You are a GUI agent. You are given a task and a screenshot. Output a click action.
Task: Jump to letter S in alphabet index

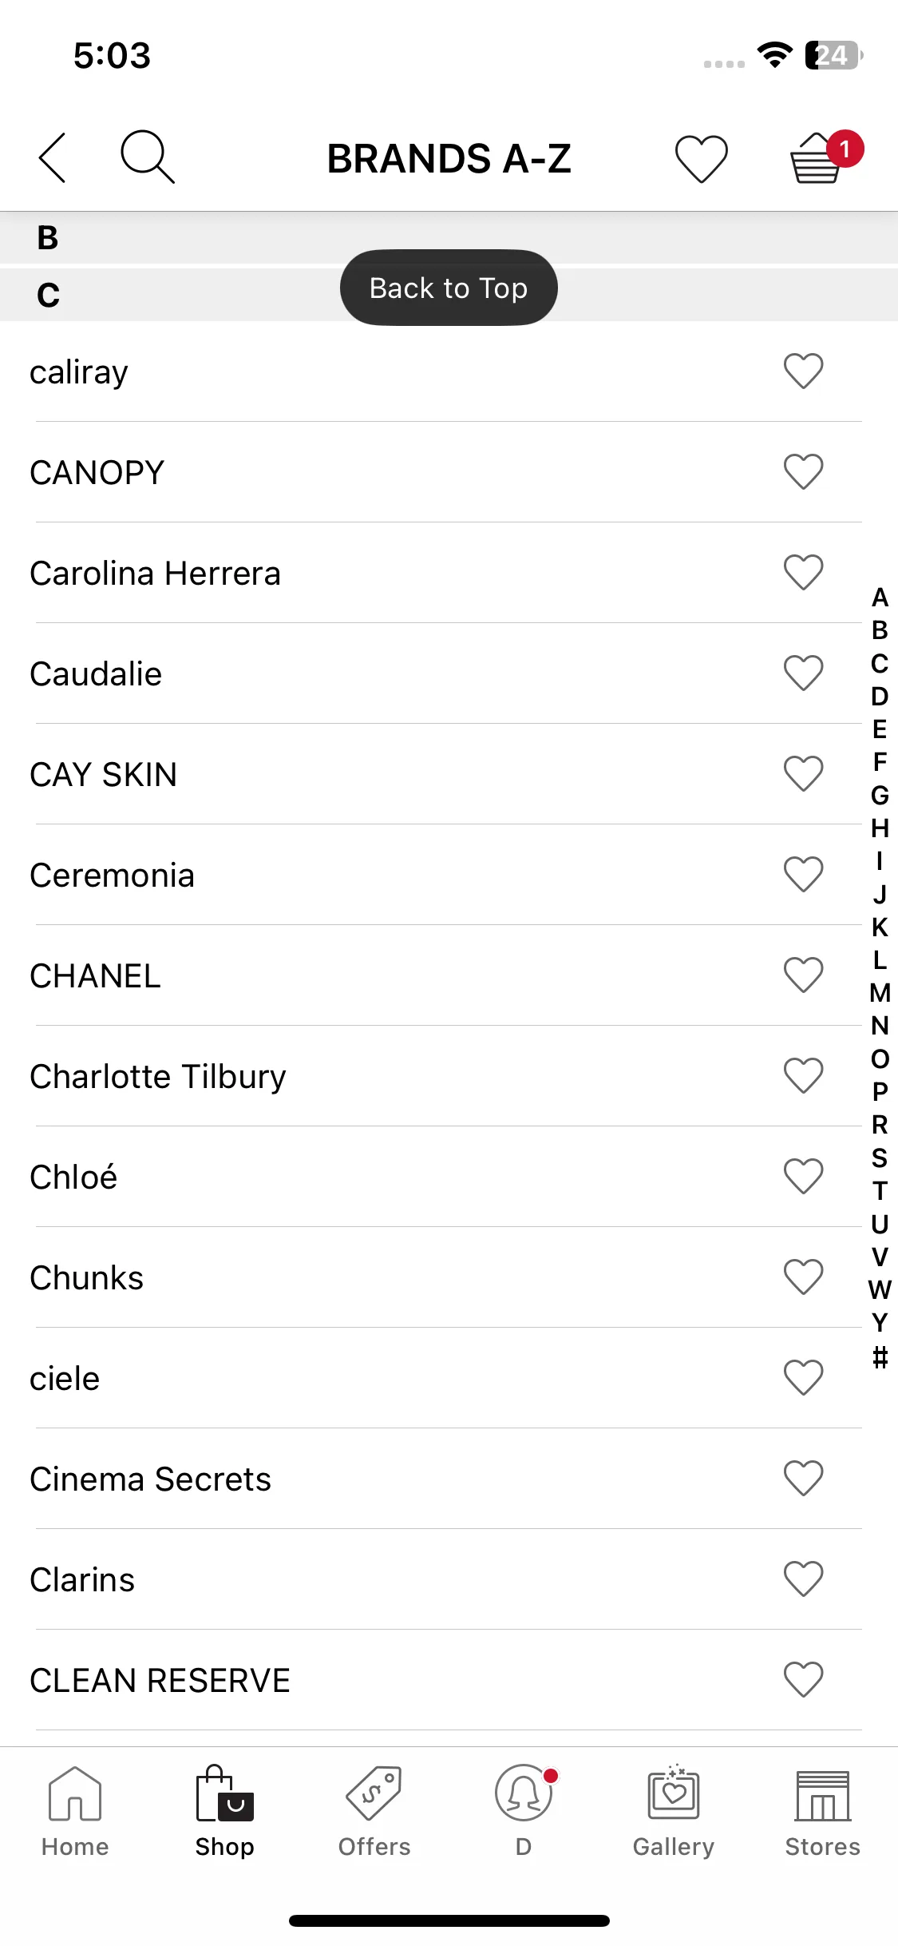pyautogui.click(x=880, y=1158)
